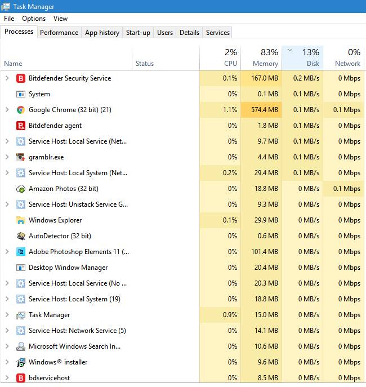Expand the bdservicehost process
Screen dimensions: 366x387
pos(7,378)
